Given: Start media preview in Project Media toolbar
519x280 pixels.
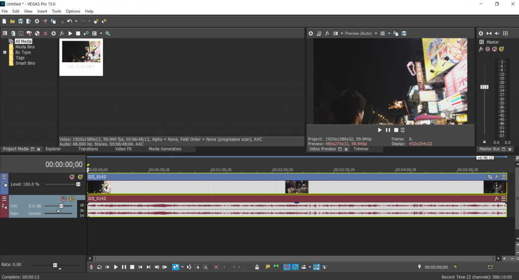Looking at the screenshot, I should pos(70,33).
